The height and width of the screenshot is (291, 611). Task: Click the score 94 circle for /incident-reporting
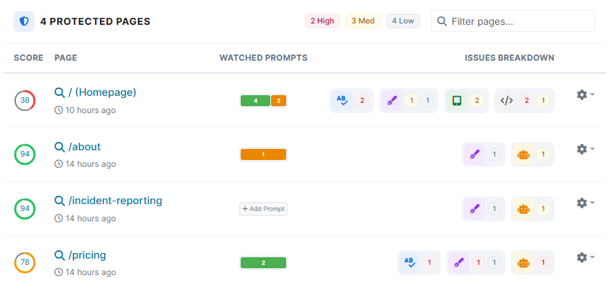pos(25,208)
